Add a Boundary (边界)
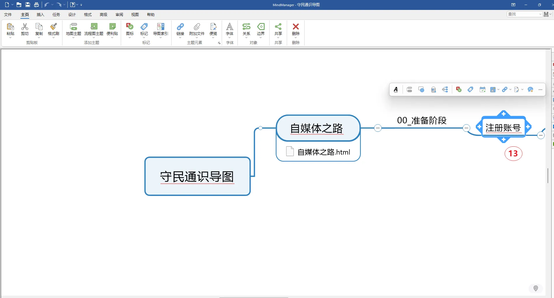 pos(261,27)
